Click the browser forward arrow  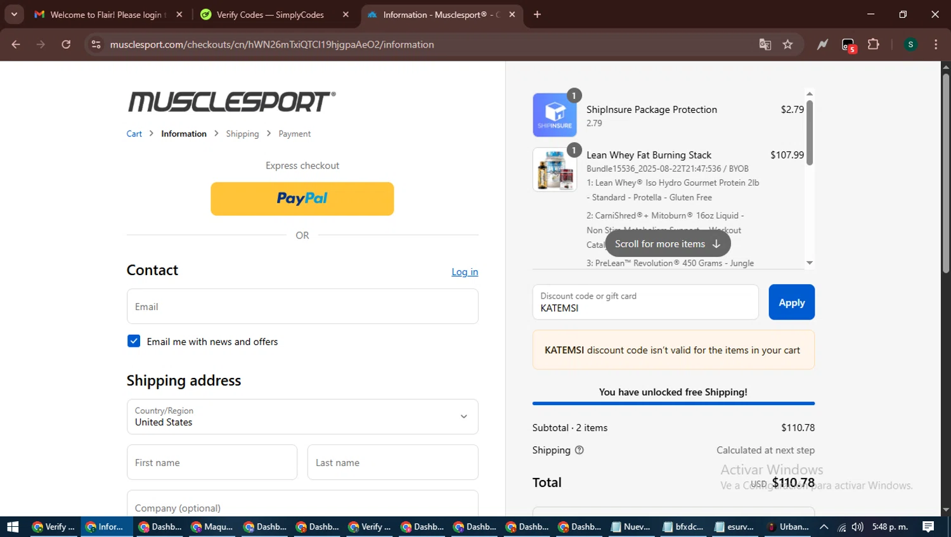tap(41, 44)
